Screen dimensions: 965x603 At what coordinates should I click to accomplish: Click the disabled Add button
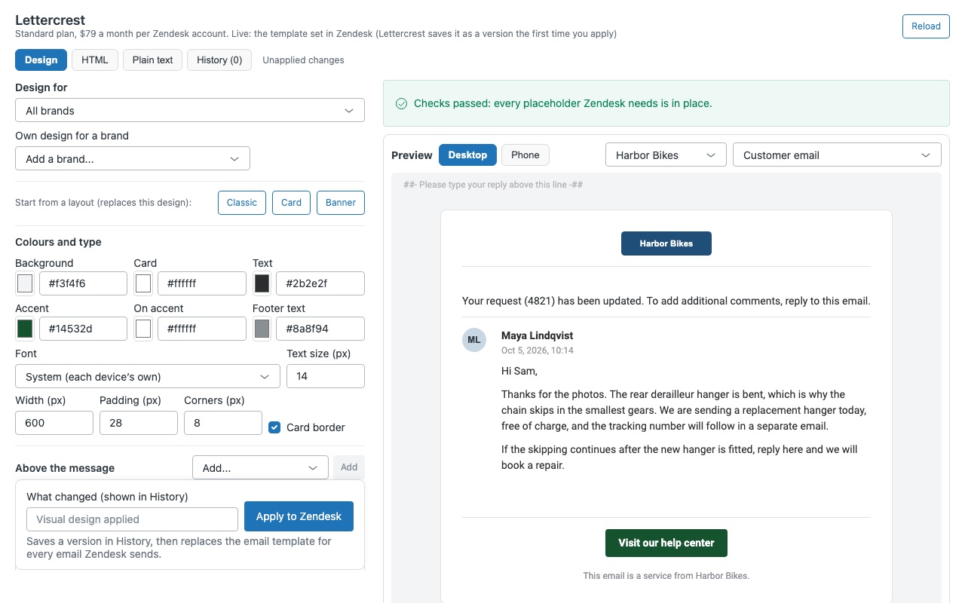point(349,467)
